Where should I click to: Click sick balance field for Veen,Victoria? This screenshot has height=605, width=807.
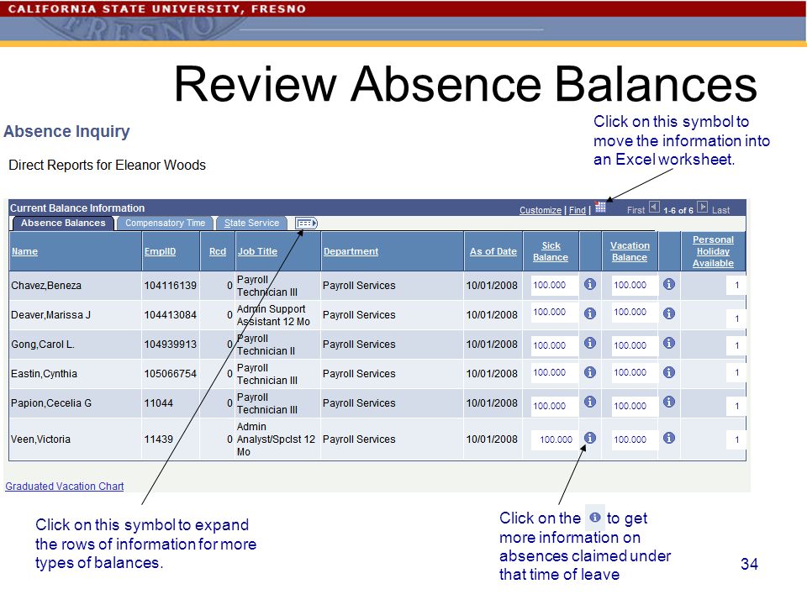555,439
